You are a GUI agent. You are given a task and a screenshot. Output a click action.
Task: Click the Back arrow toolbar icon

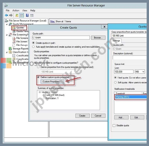[6, 15]
